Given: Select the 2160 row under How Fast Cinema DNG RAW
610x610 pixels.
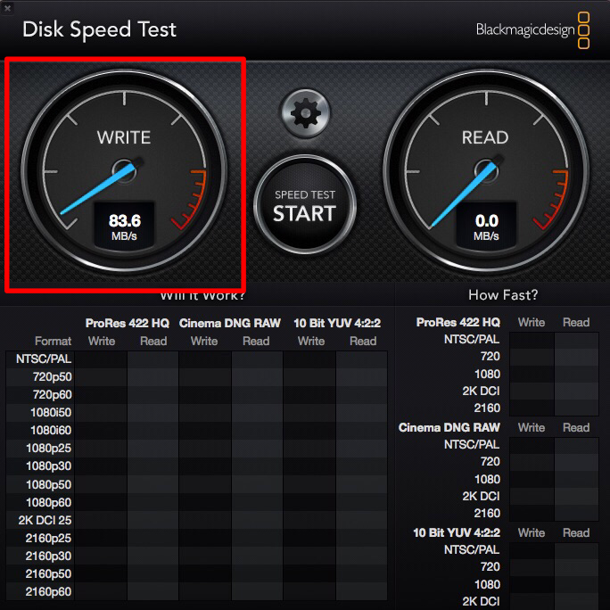Looking at the screenshot, I should 536,514.
